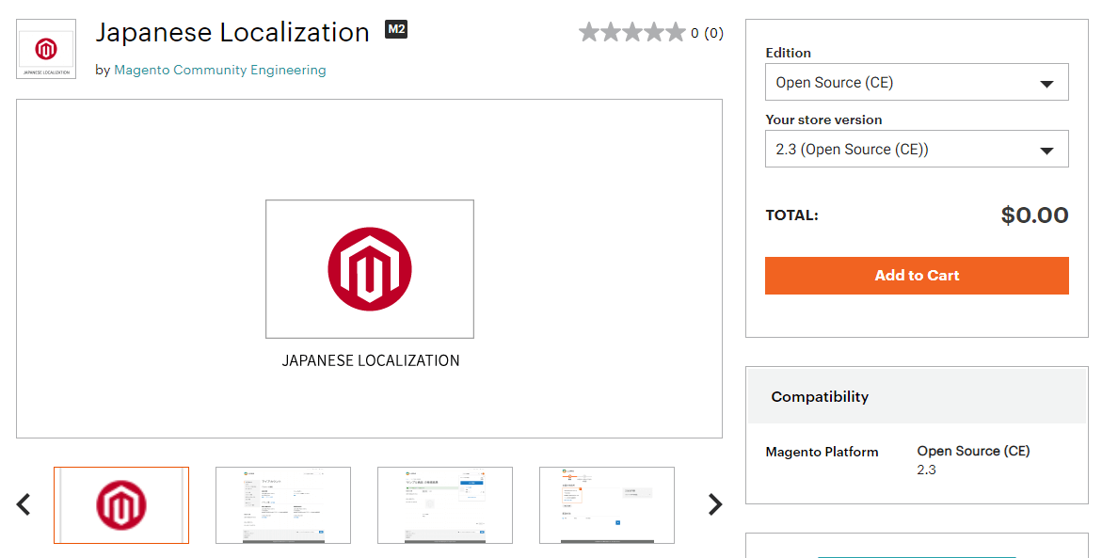
Task: Click the M2 badge next to the title
Action: coord(396,29)
